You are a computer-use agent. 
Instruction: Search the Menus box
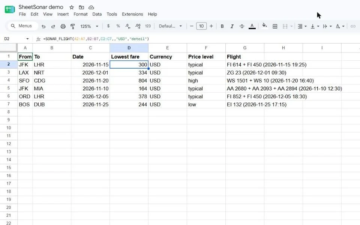tap(22, 26)
